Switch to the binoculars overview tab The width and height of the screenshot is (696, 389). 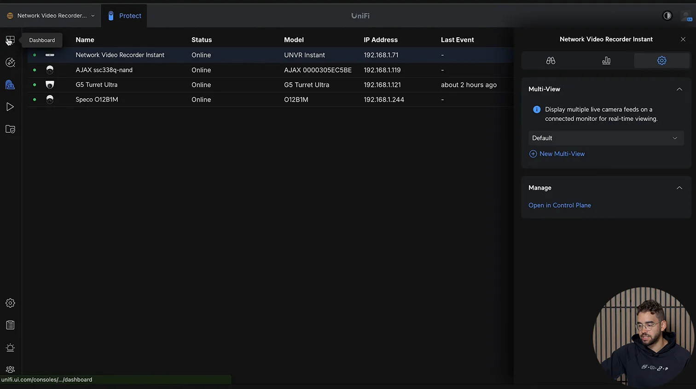[551, 61]
